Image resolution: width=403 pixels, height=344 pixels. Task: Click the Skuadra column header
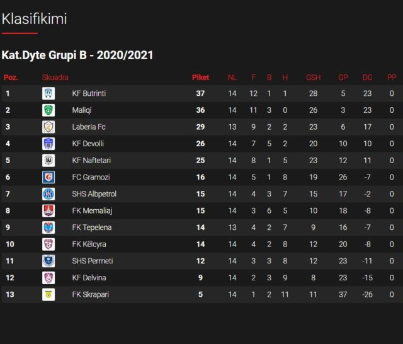[x=55, y=77]
